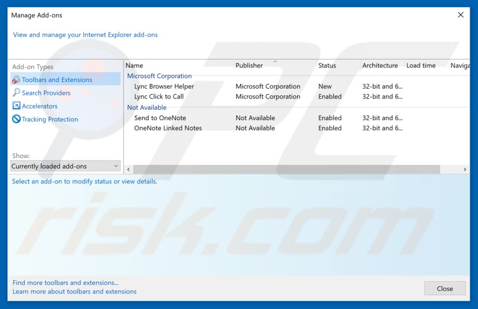Click Microsoft Corporation publisher of Lync Browser Helper

click(x=268, y=86)
